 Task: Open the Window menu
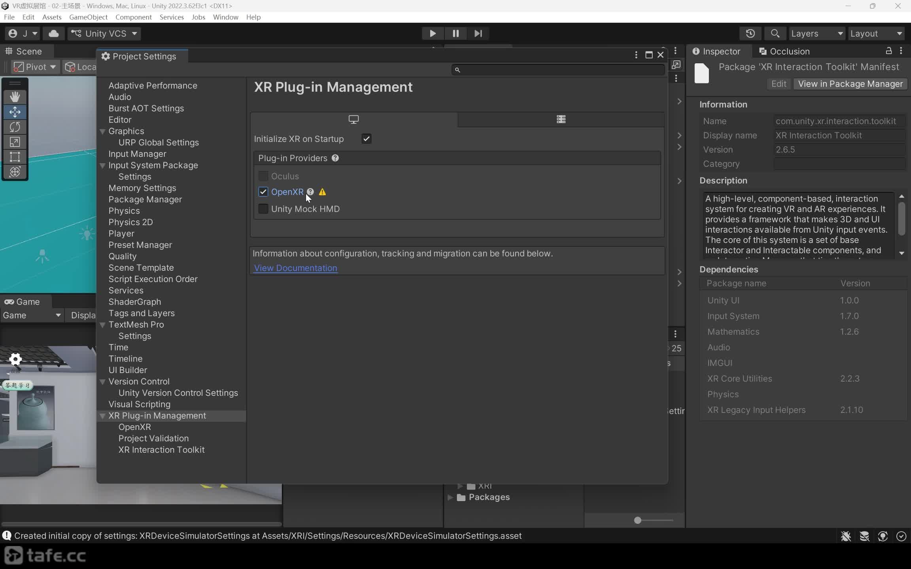225,17
